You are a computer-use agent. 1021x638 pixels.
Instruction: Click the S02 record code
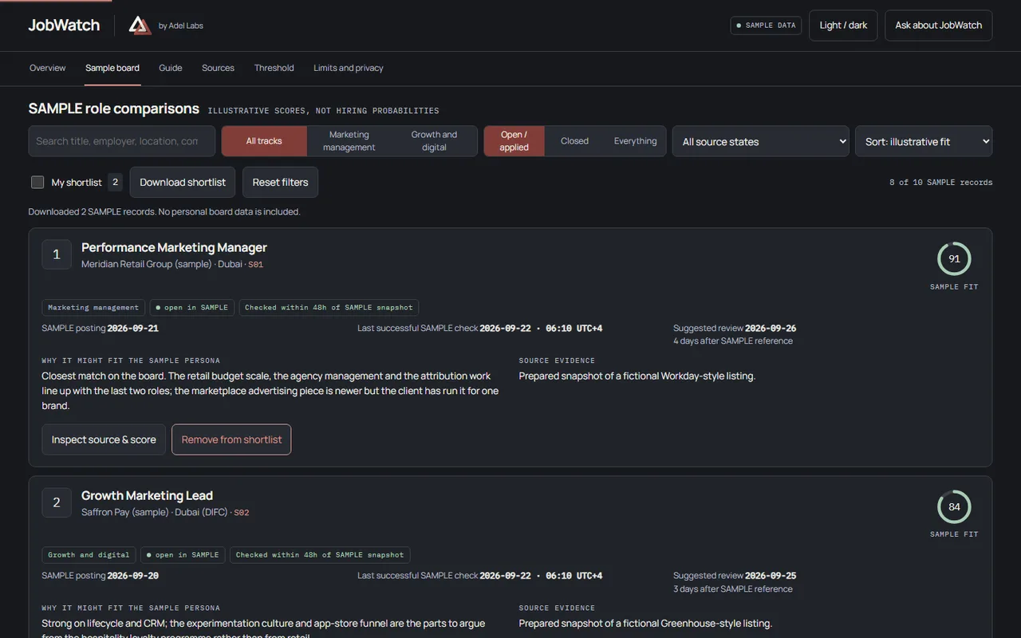241,512
